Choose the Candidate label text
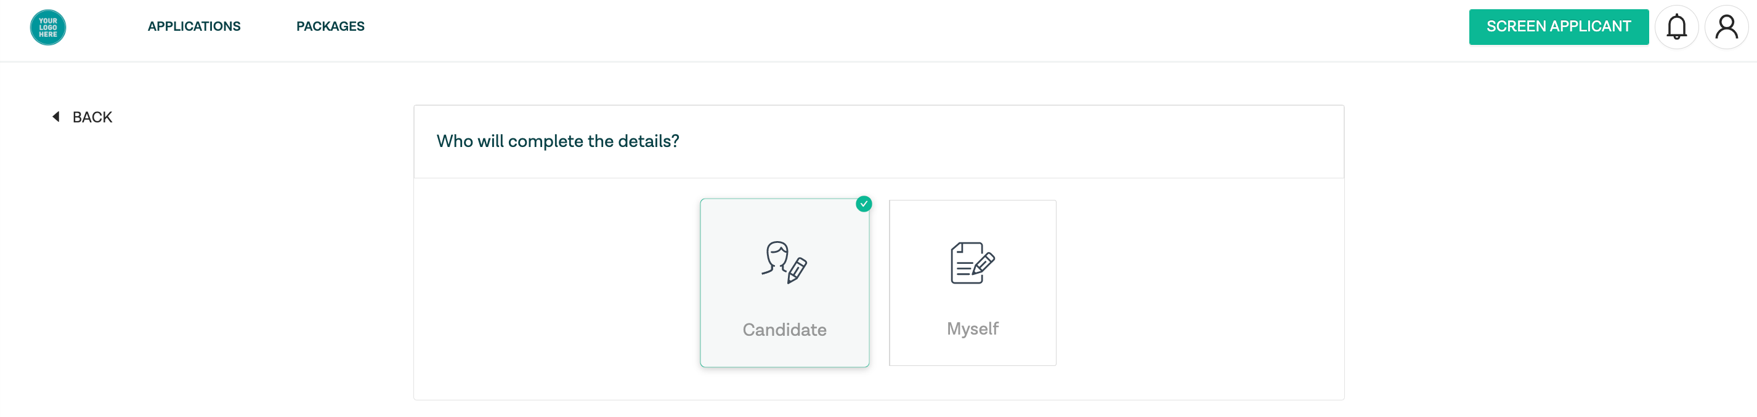Screen dimensions: 1757x417 click(x=784, y=330)
